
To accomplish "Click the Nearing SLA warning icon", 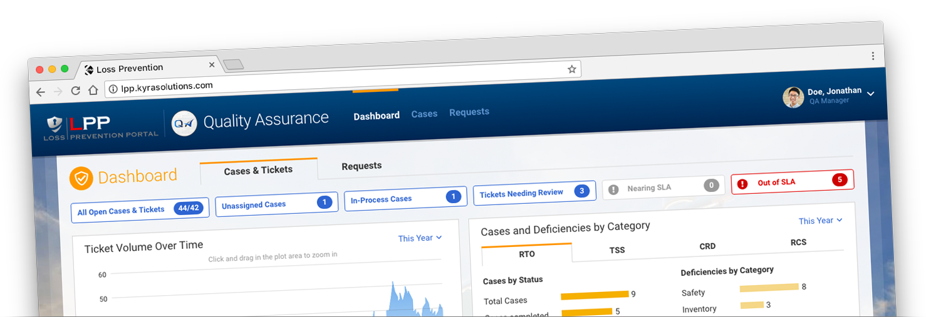I will click(613, 189).
